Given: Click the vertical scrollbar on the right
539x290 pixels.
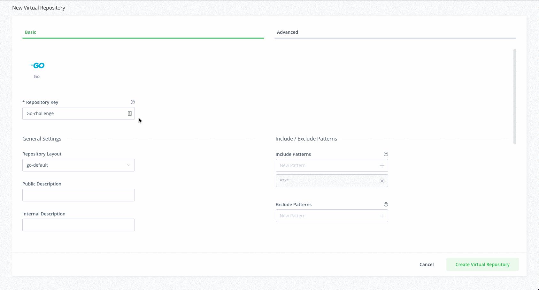Looking at the screenshot, I should click(515, 96).
